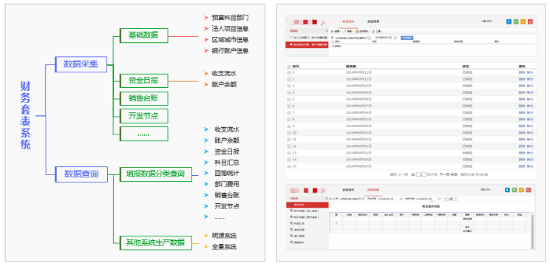Click the page number input box
Viewport: 550px width, 266px height.
(421, 174)
